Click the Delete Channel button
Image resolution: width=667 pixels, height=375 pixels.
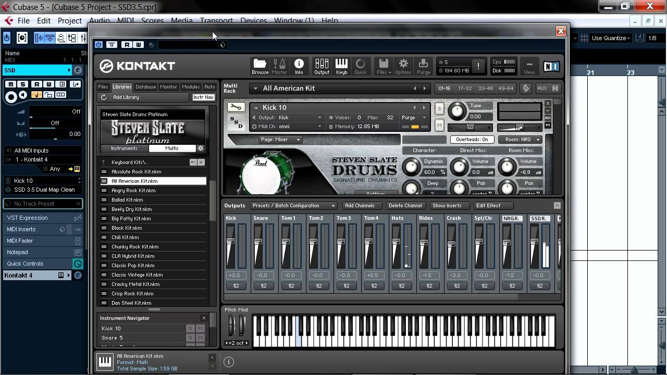pyautogui.click(x=405, y=206)
